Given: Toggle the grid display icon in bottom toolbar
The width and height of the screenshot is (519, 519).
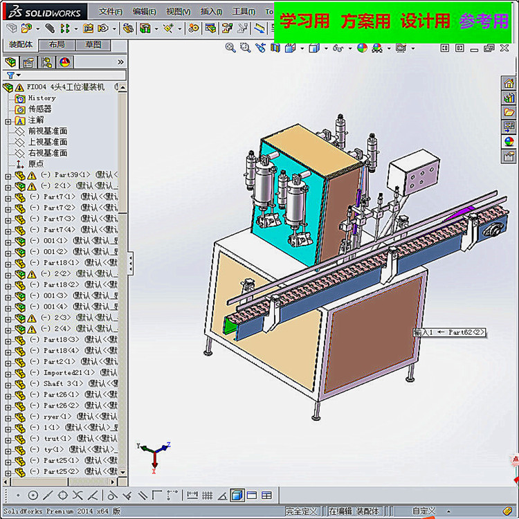Looking at the screenshot, I should [x=207, y=495].
